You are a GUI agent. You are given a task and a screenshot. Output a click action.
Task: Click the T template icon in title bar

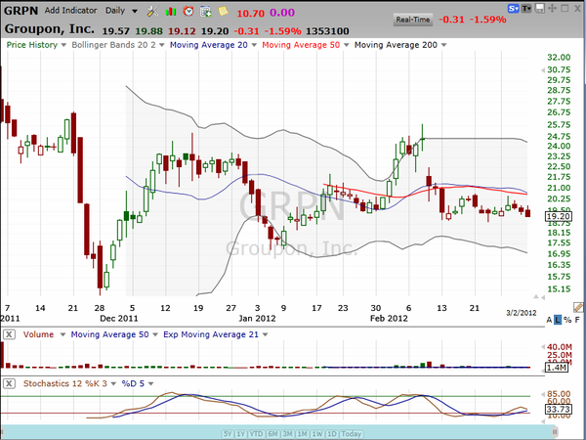coord(526,8)
